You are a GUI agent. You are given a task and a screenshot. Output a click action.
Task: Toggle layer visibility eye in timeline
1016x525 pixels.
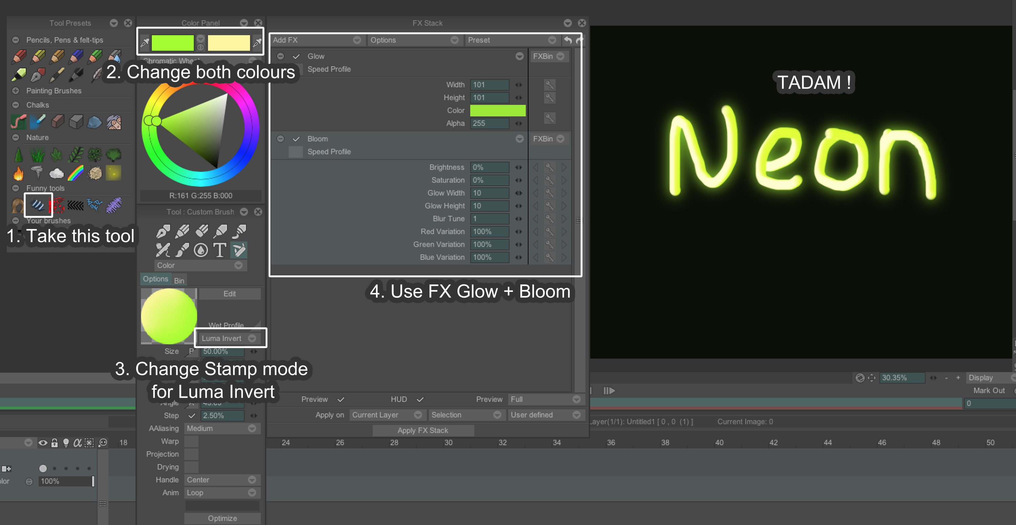pyautogui.click(x=43, y=443)
